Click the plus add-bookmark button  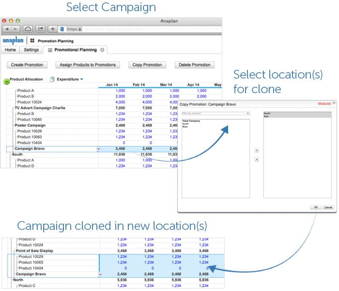(53, 29)
